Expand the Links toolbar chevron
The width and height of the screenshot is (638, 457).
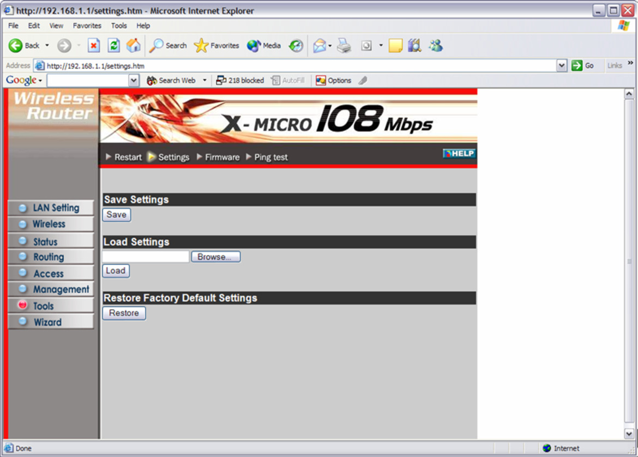tap(630, 63)
